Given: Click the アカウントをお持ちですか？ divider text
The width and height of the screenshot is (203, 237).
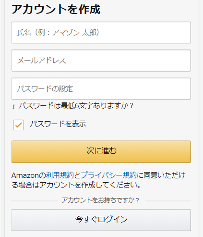Looking at the screenshot, I should 101,200.
